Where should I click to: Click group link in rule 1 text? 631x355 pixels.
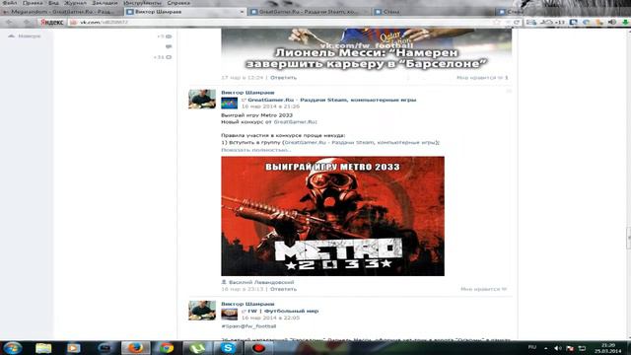(x=361, y=142)
